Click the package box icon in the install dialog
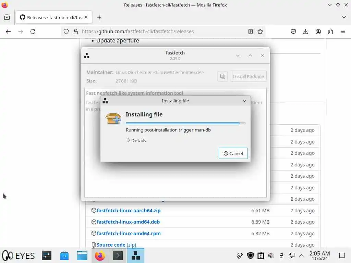Image resolution: width=351 pixels, height=263 pixels. (113, 118)
